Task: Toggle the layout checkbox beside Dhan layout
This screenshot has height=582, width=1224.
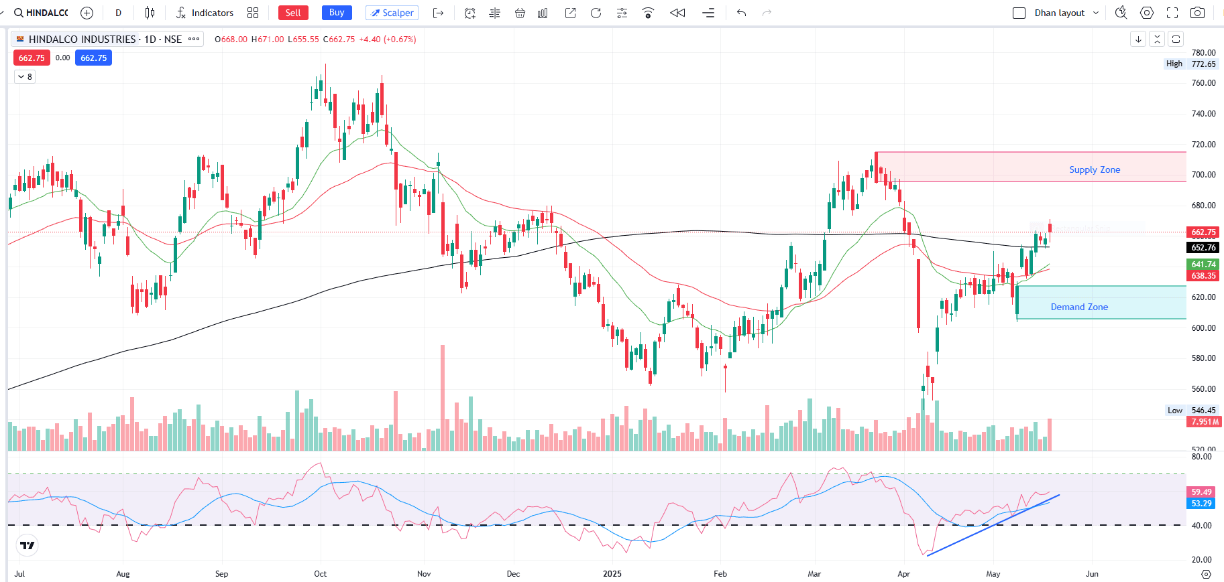Action: point(1019,13)
